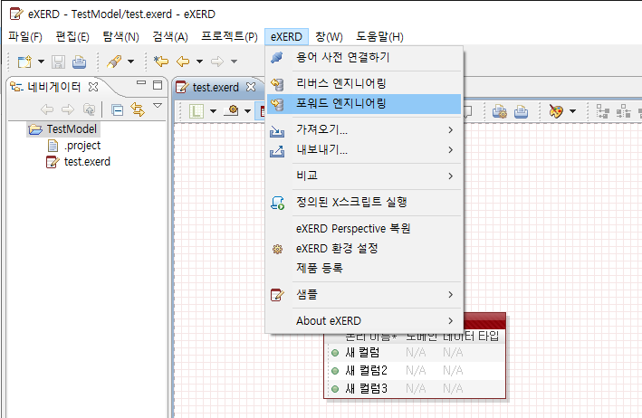The height and width of the screenshot is (418, 642).
Task: Choose 포워드 엔지니어링 from the menu
Action: [364, 104]
